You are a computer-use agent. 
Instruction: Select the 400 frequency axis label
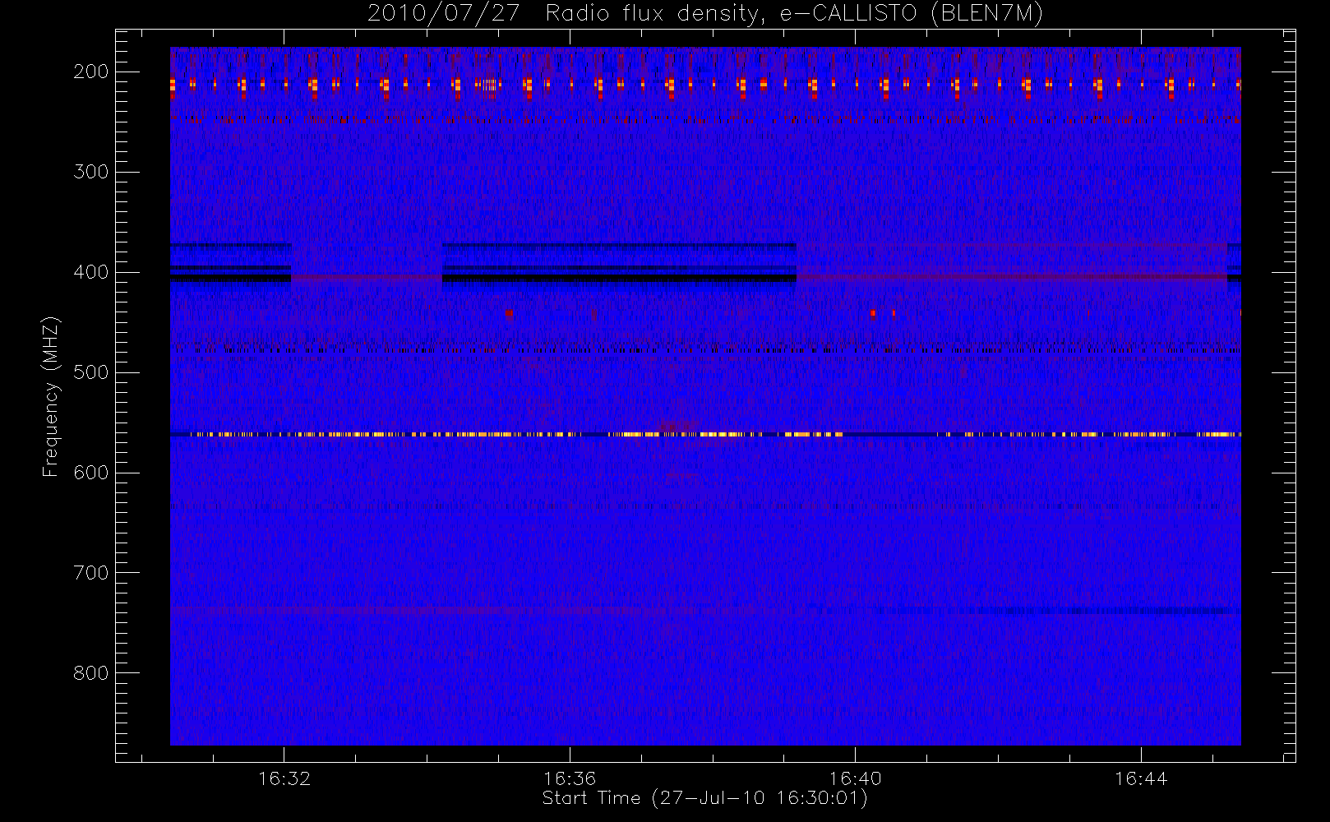point(90,272)
